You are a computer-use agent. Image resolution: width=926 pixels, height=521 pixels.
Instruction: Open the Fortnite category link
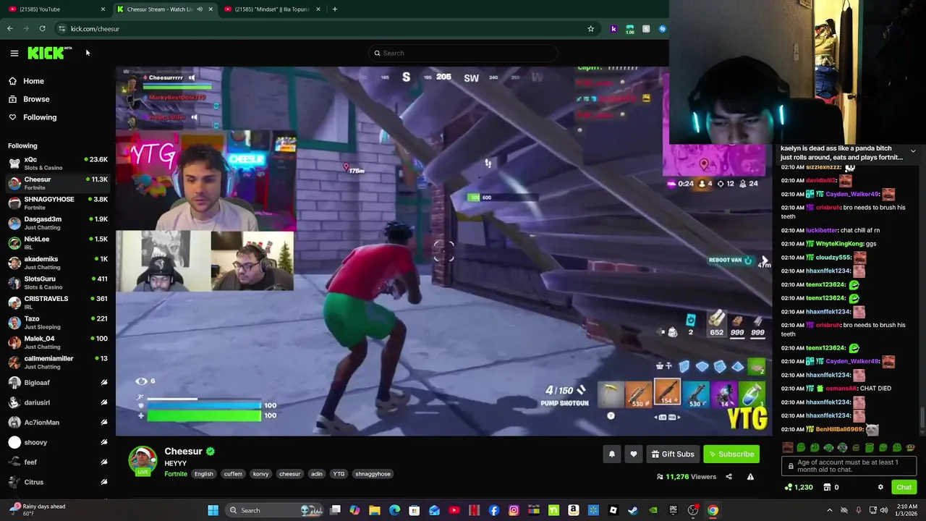coord(175,474)
